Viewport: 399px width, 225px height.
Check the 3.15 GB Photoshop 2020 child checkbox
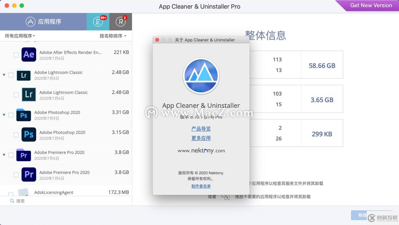[16, 135]
